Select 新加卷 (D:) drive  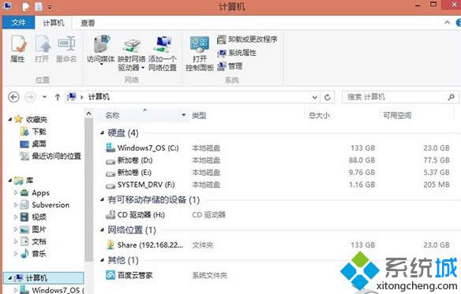[129, 160]
